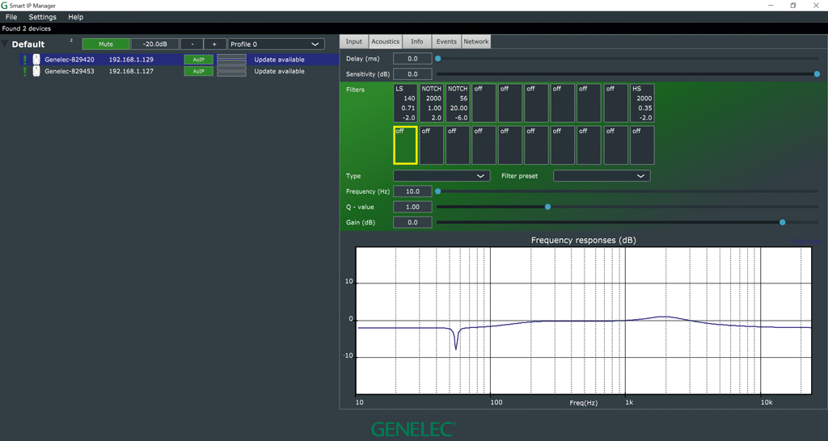Viewport: 828px width, 441px height.
Task: Click green status indicator beside Genelec-829453
Action: (x=24, y=71)
